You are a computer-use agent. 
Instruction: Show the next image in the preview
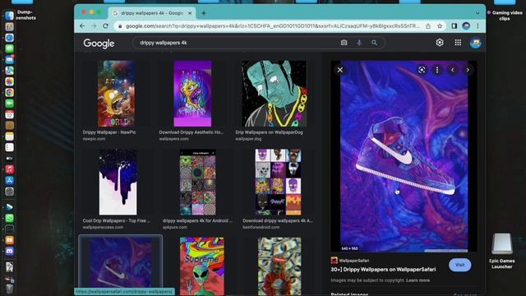tap(468, 70)
